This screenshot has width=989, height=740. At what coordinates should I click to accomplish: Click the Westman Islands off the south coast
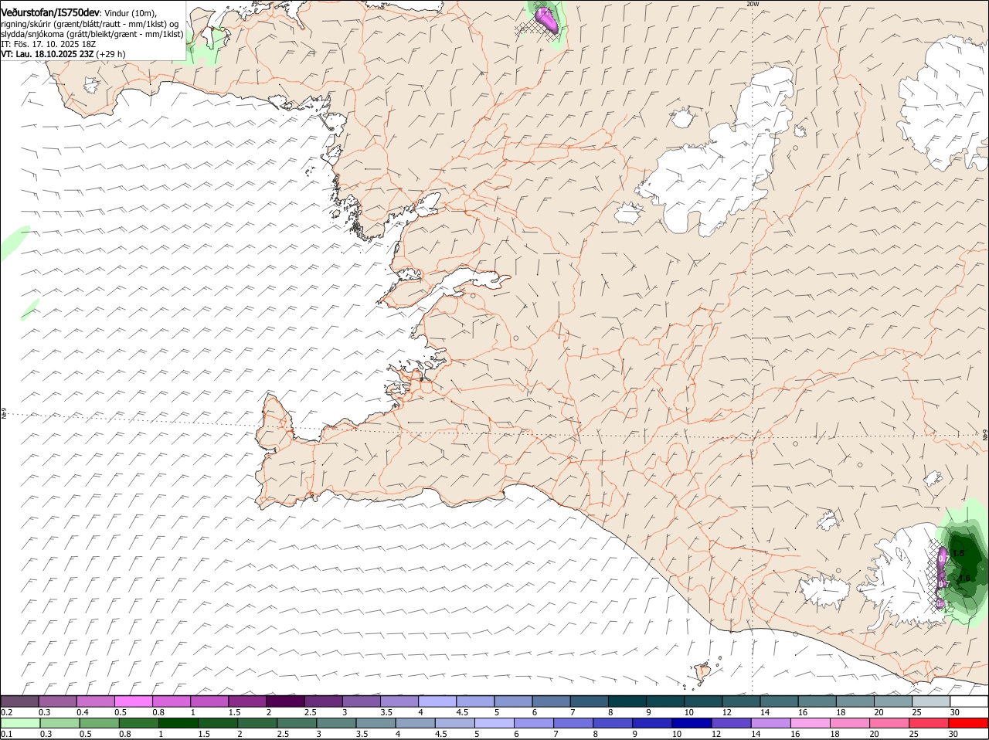(x=702, y=673)
